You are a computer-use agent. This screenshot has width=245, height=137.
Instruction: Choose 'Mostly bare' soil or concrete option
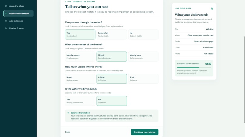[143, 57]
